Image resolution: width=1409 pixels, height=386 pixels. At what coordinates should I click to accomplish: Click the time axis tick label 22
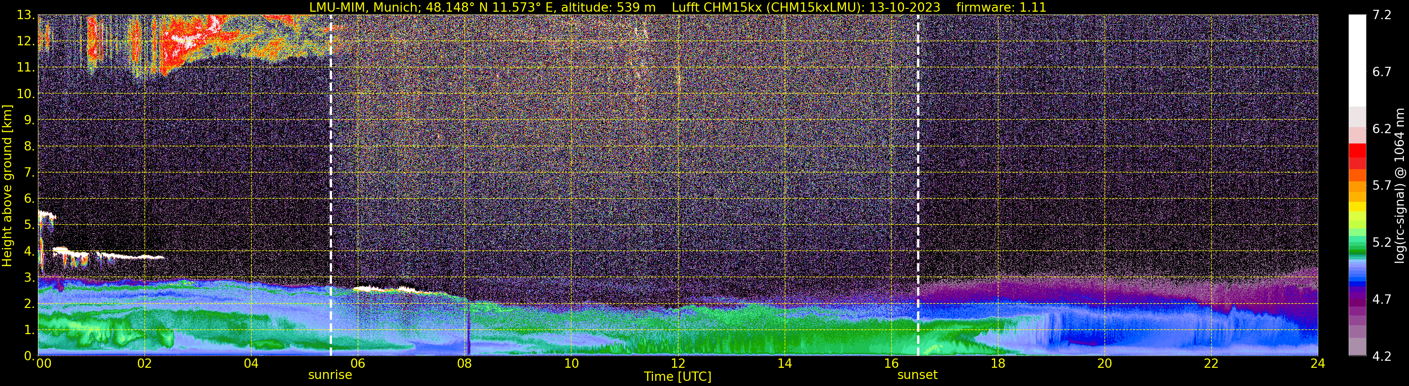(1211, 364)
